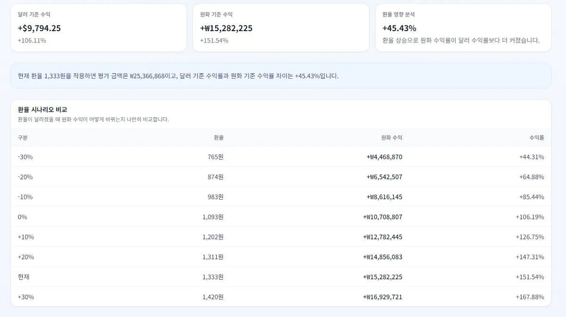Click the +₩4,468,870 profit cell
566x317 pixels.
(x=384, y=157)
